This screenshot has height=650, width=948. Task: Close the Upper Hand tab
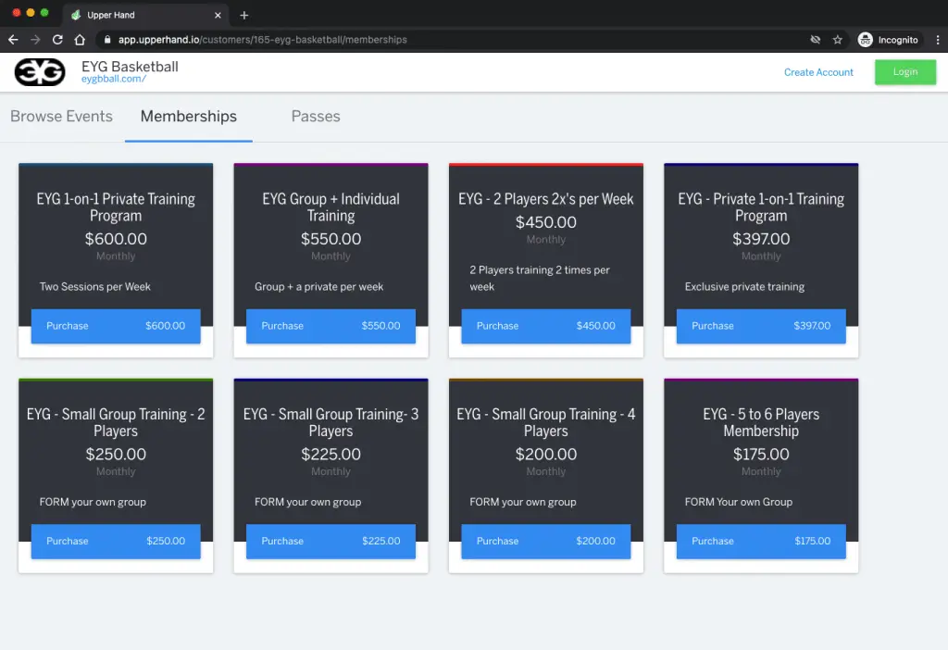tap(218, 15)
